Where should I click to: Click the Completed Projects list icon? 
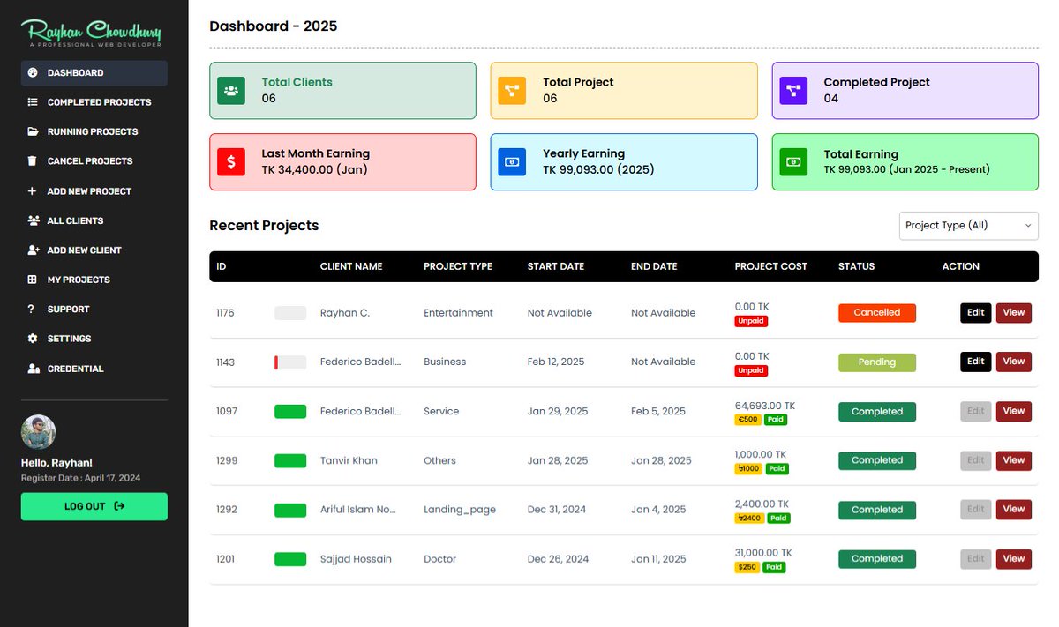(x=33, y=102)
